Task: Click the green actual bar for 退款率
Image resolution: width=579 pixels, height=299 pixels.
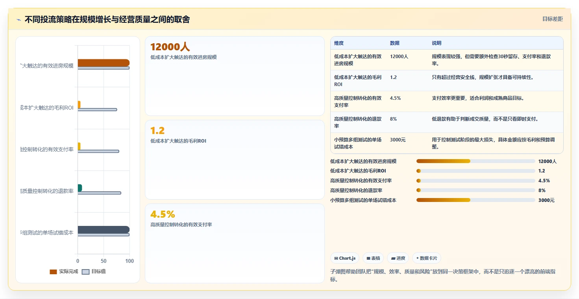Action: pos(80,188)
